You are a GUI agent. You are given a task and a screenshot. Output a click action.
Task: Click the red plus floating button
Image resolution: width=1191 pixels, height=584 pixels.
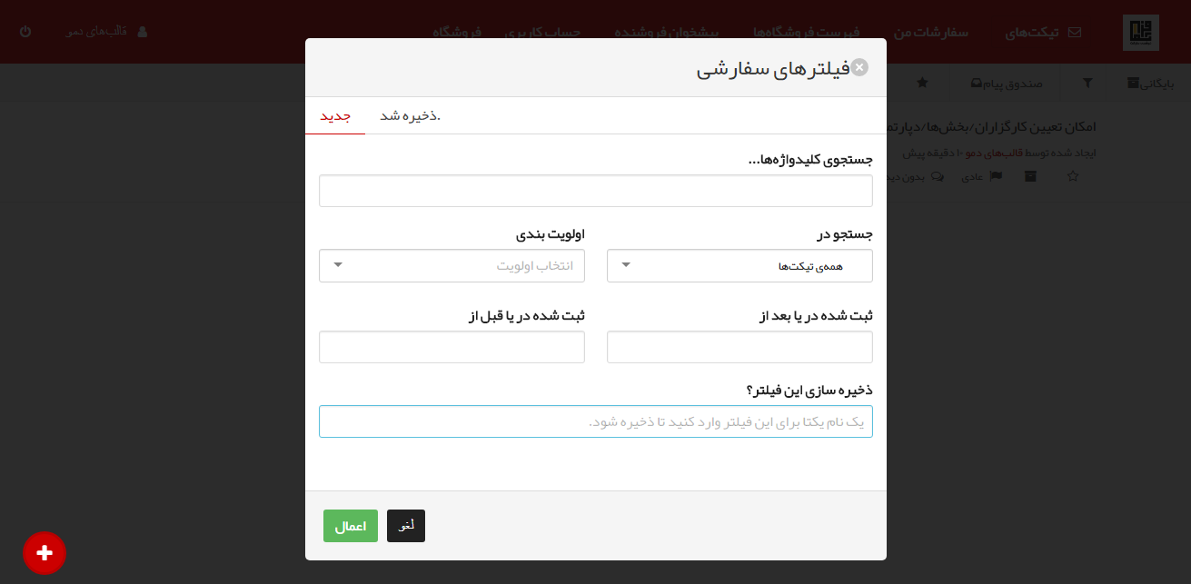coord(45,552)
